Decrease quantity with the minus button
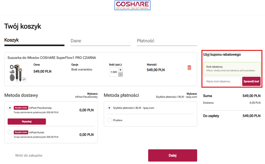The height and width of the screenshot is (164, 265). click(121, 75)
